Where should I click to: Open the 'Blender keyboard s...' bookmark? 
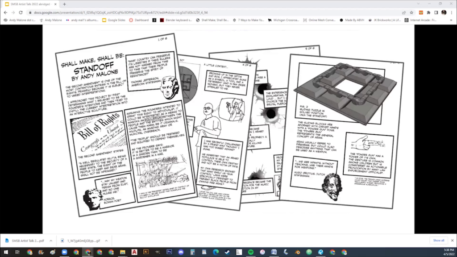[x=176, y=20]
